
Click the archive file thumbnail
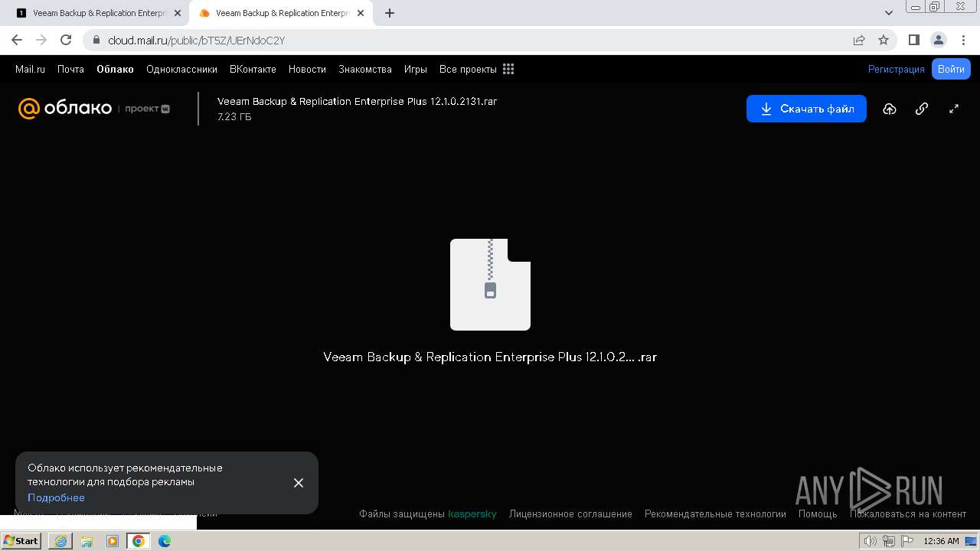pyautogui.click(x=490, y=285)
